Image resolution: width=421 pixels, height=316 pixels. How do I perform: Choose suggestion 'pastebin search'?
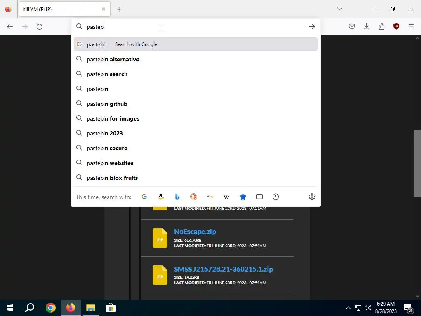[195, 74]
